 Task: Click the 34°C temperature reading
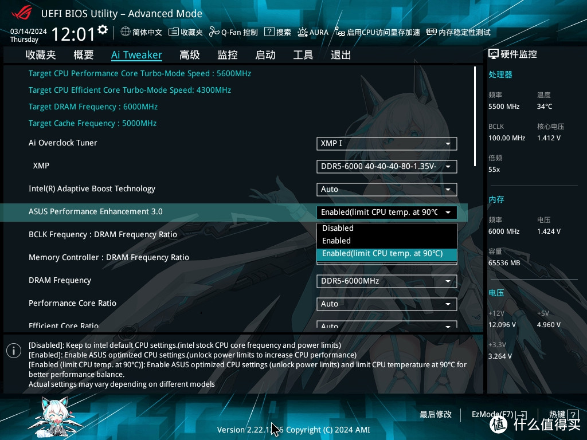point(545,107)
